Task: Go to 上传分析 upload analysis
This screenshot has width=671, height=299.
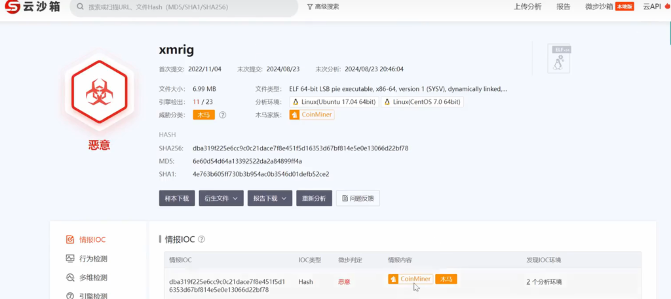Action: pyautogui.click(x=527, y=7)
